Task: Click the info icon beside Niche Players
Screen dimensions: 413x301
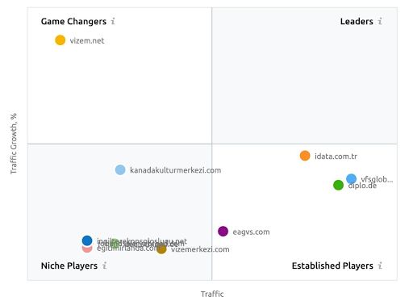Action: click(x=105, y=265)
